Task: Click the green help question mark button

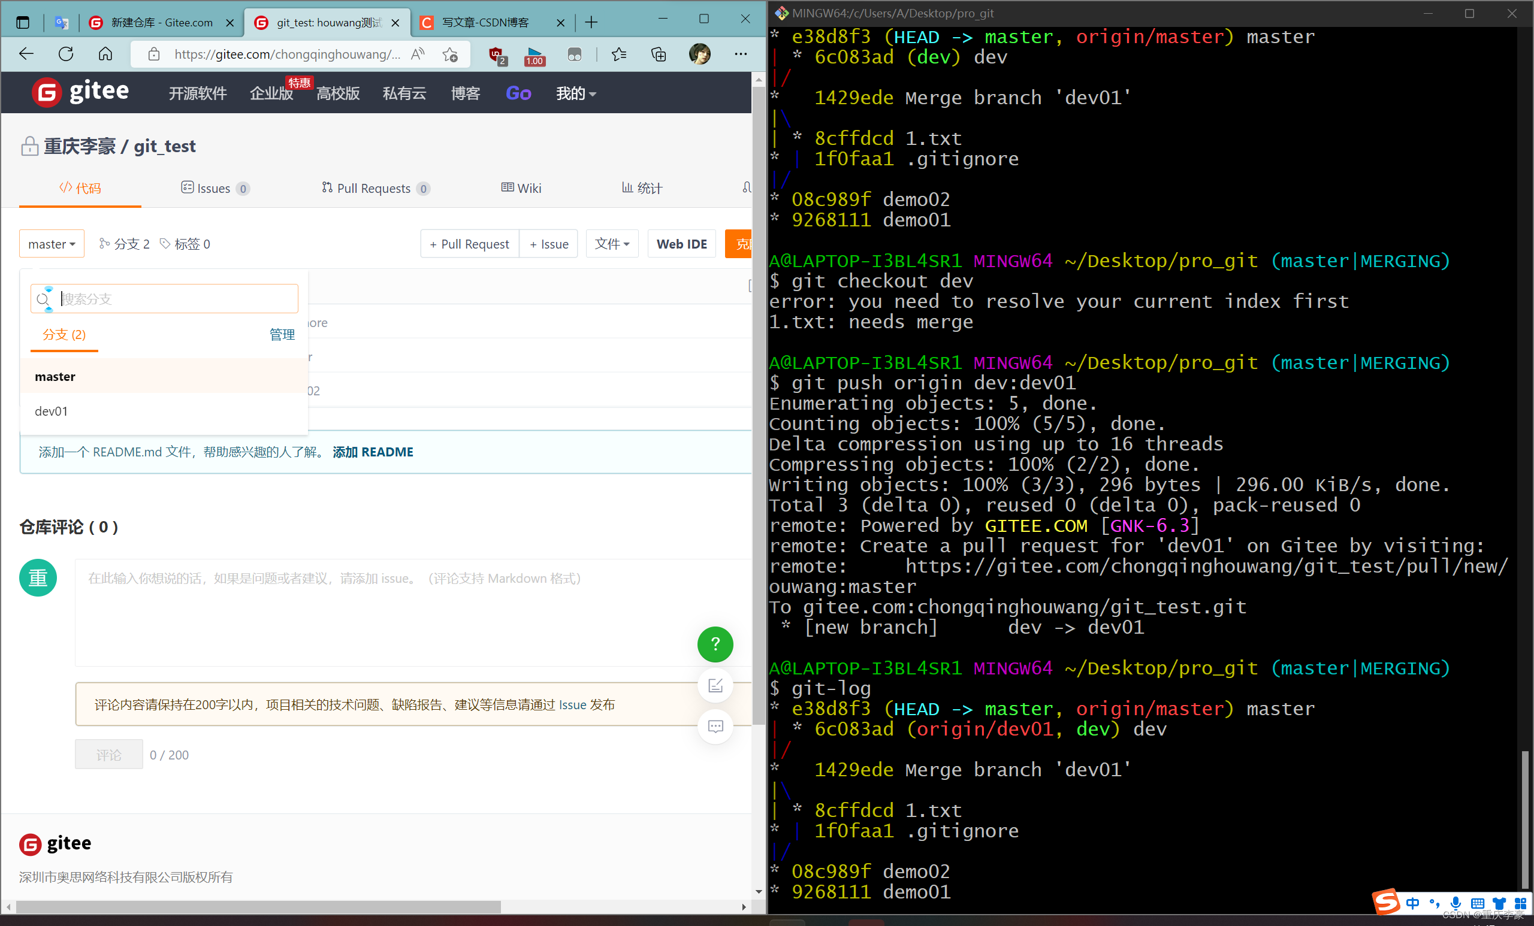Action: click(x=715, y=644)
